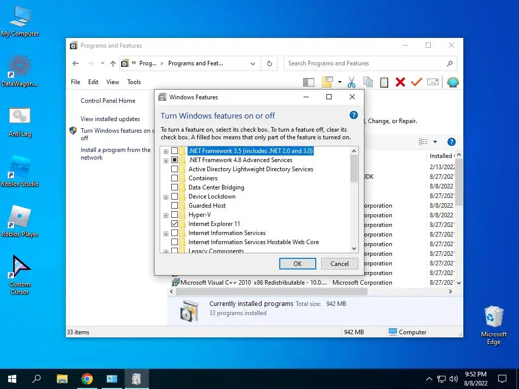This screenshot has height=389, width=519.
Task: Open the Windows Start menu
Action: click(12, 379)
